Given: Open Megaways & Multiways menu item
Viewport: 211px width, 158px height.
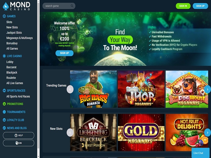Looking at the screenshot, I should tap(20, 38).
